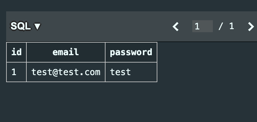
Task: Click the downward triangle beside SQL
Action: click(x=37, y=26)
